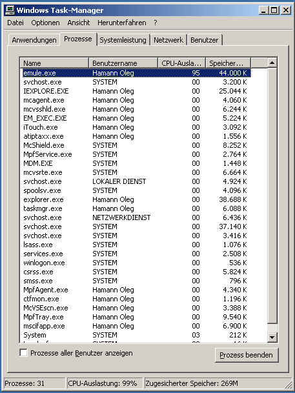Switch to the Systemleistung tab
Image resolution: width=295 pixels, height=393 pixels.
[x=123, y=40]
